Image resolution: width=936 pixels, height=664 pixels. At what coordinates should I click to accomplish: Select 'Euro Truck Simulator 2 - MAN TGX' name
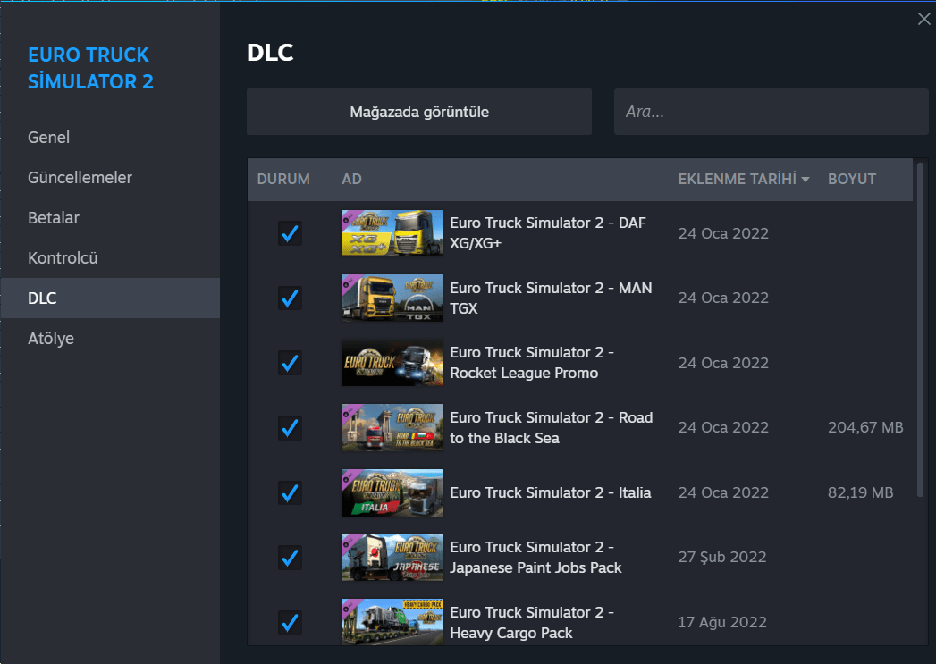pos(551,298)
